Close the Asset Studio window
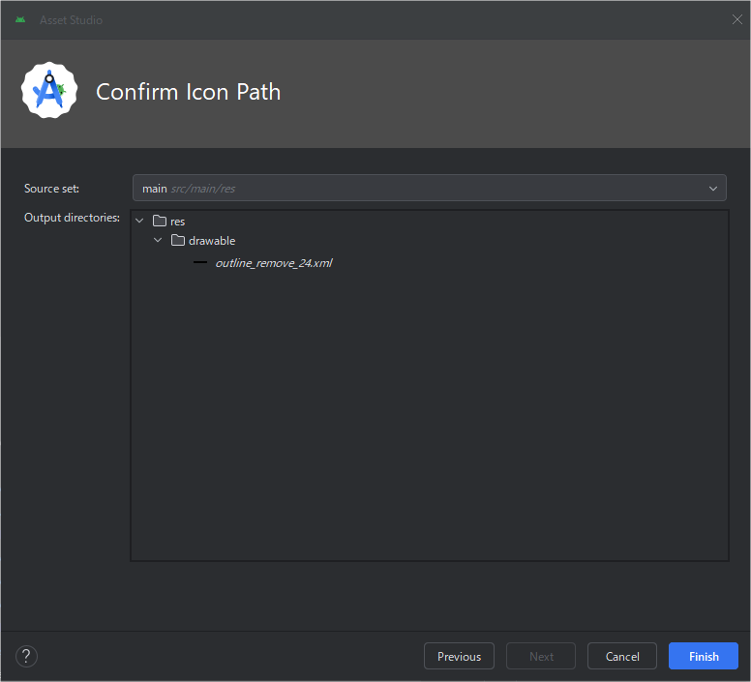The height and width of the screenshot is (682, 751). [x=736, y=19]
